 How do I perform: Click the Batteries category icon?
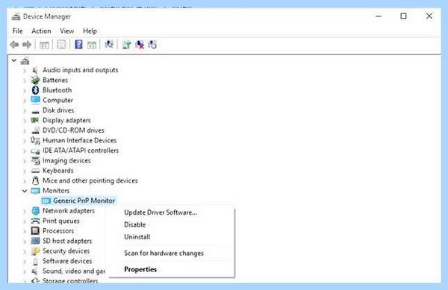35,80
